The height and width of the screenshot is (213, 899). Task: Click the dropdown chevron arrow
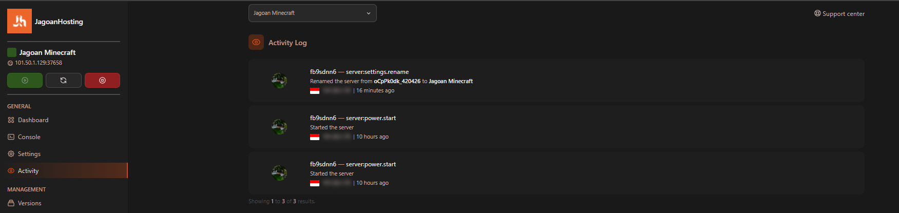(368, 13)
